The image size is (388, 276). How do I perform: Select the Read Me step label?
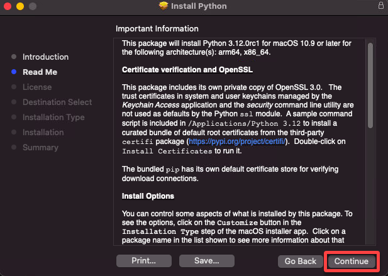pyautogui.click(x=40, y=72)
